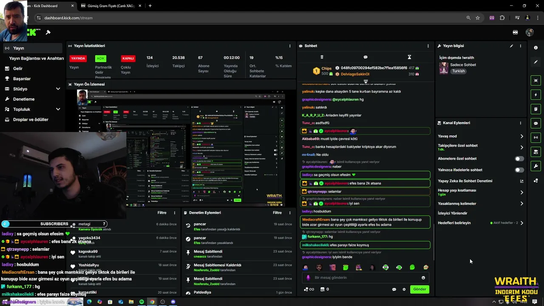Open Yayın Bağlantısı ve Anahtarı page
Viewport: 544px width, 306px height.
tap(37, 58)
